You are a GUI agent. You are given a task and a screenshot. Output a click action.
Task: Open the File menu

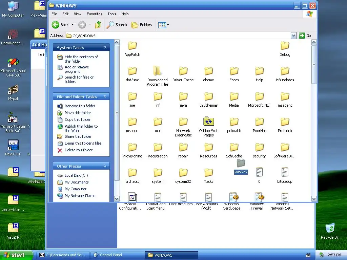54,14
